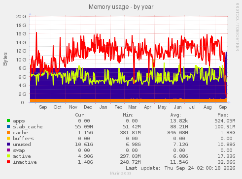This screenshot has width=242, height=179.
Task: Click the 'Munin 2.0.33' footer text
Action: [x=121, y=173]
